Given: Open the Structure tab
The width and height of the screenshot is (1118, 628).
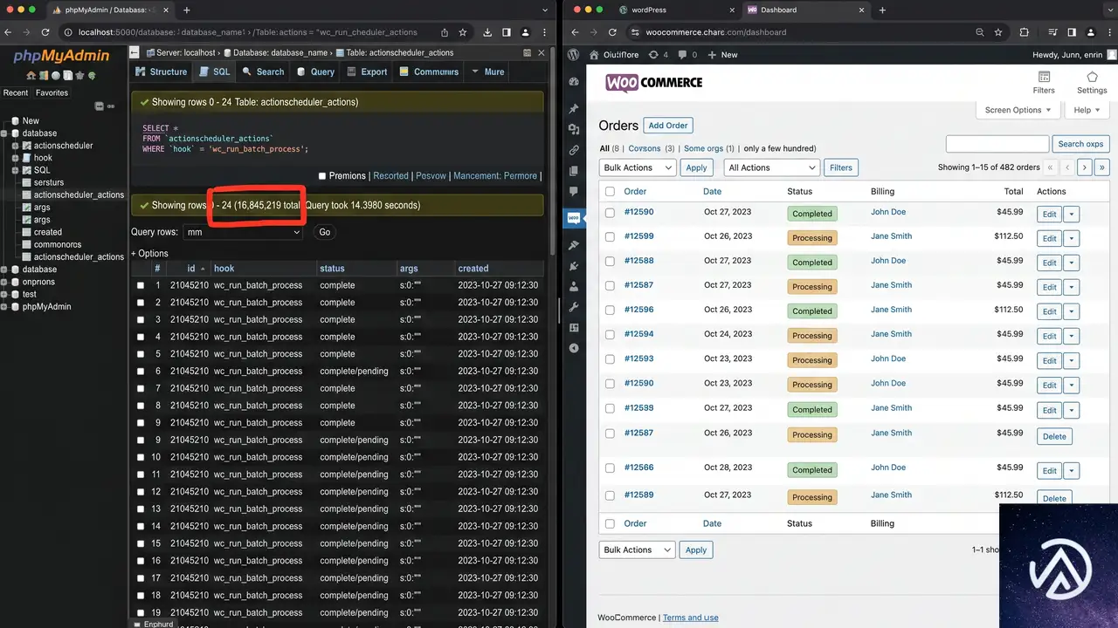Looking at the screenshot, I should pyautogui.click(x=162, y=72).
